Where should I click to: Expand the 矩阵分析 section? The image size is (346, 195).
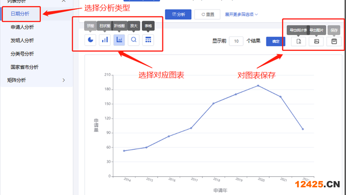[x=64, y=80]
